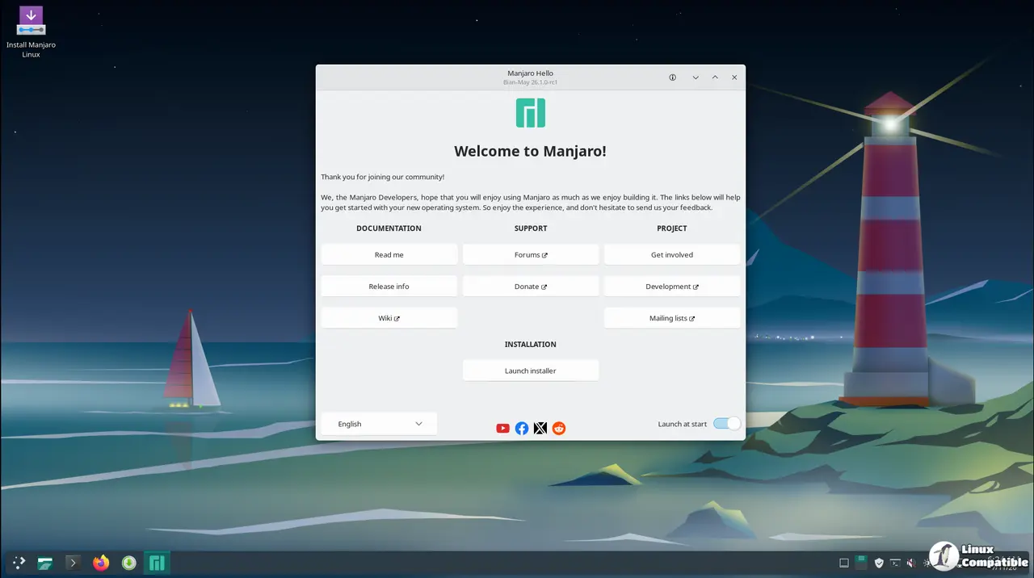The height and width of the screenshot is (578, 1034).
Task: Open Mailing lists link
Action: (672, 318)
